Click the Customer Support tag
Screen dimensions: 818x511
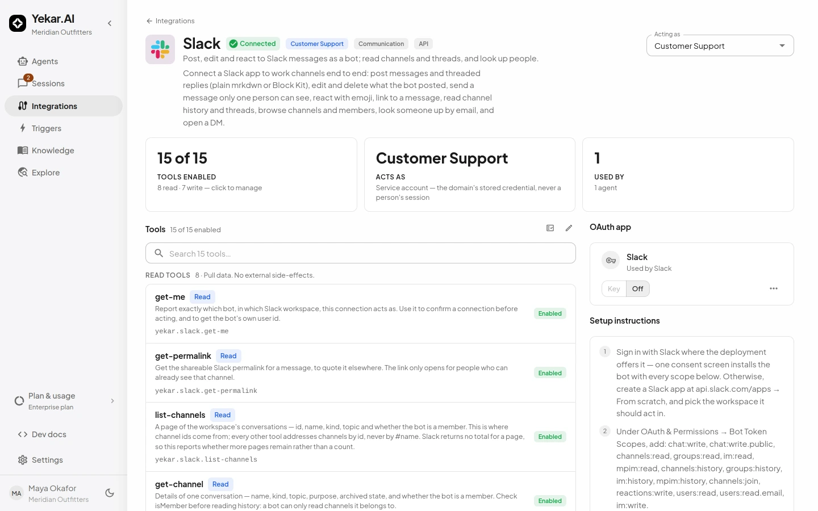click(x=317, y=44)
